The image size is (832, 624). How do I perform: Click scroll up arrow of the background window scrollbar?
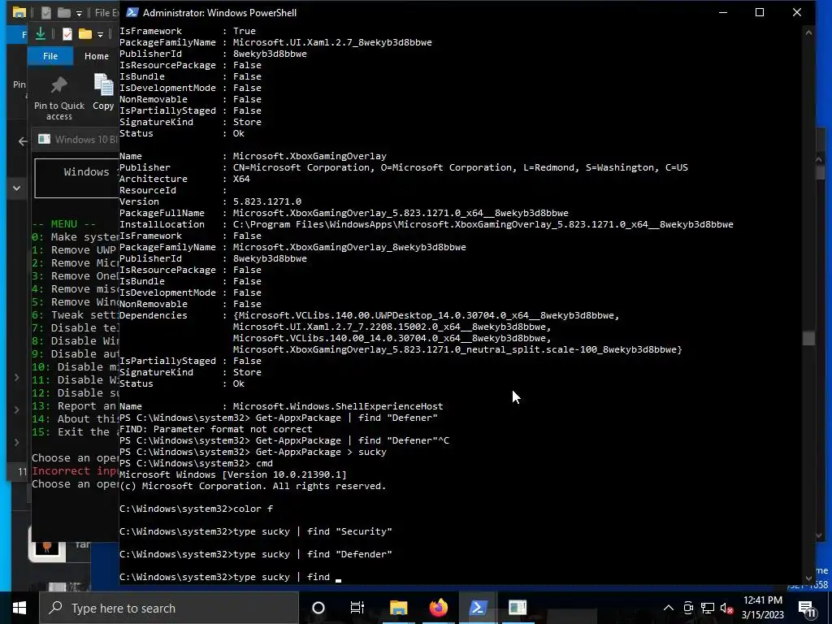coord(821,159)
